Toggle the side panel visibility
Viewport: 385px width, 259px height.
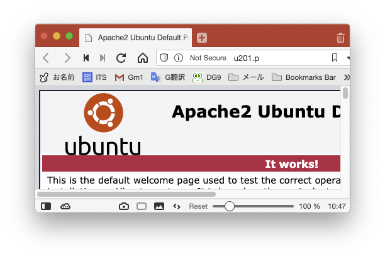(46, 206)
